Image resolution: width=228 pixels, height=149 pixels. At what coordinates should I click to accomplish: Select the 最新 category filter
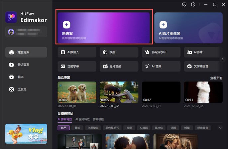pos(77,128)
